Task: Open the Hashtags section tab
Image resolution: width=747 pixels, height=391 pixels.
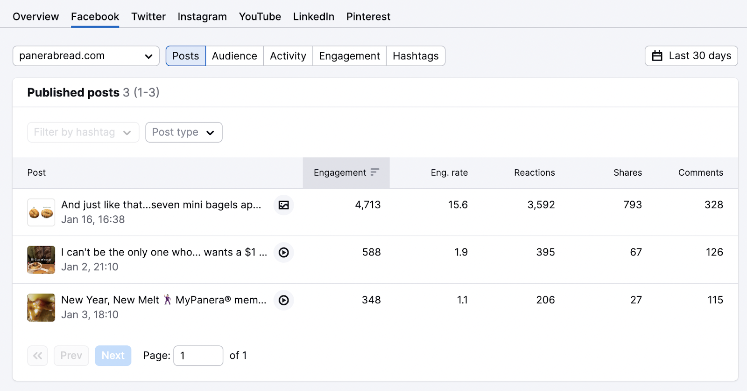Action: [416, 56]
